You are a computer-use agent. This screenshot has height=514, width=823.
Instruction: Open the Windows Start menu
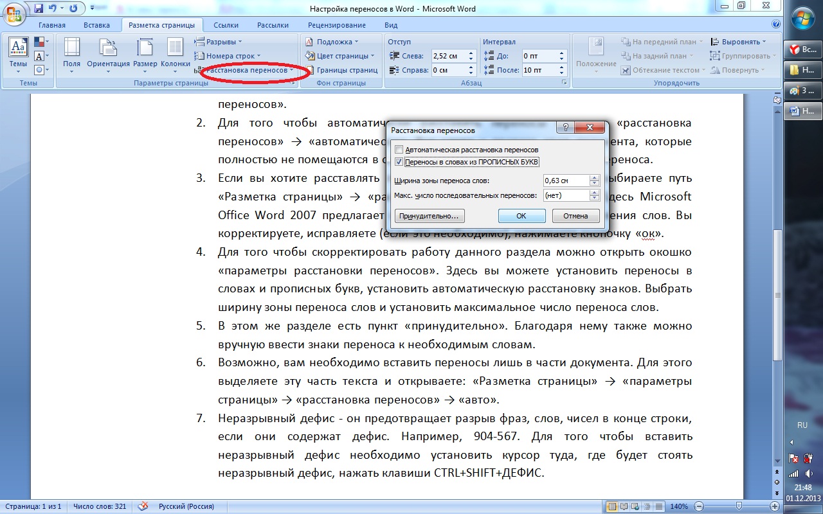point(803,19)
